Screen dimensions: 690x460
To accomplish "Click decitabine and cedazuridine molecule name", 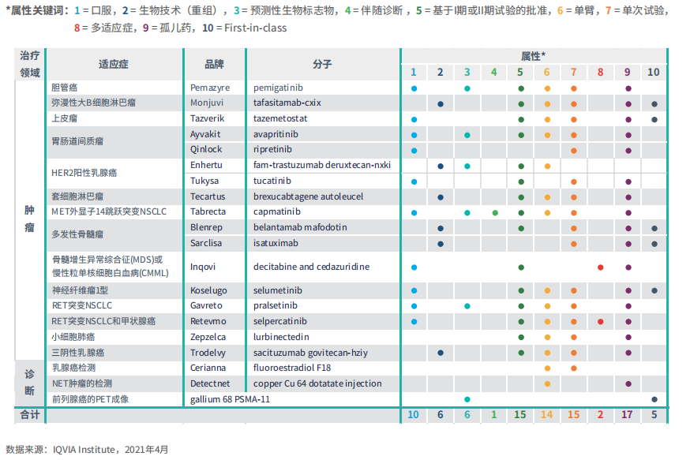I will (312, 267).
